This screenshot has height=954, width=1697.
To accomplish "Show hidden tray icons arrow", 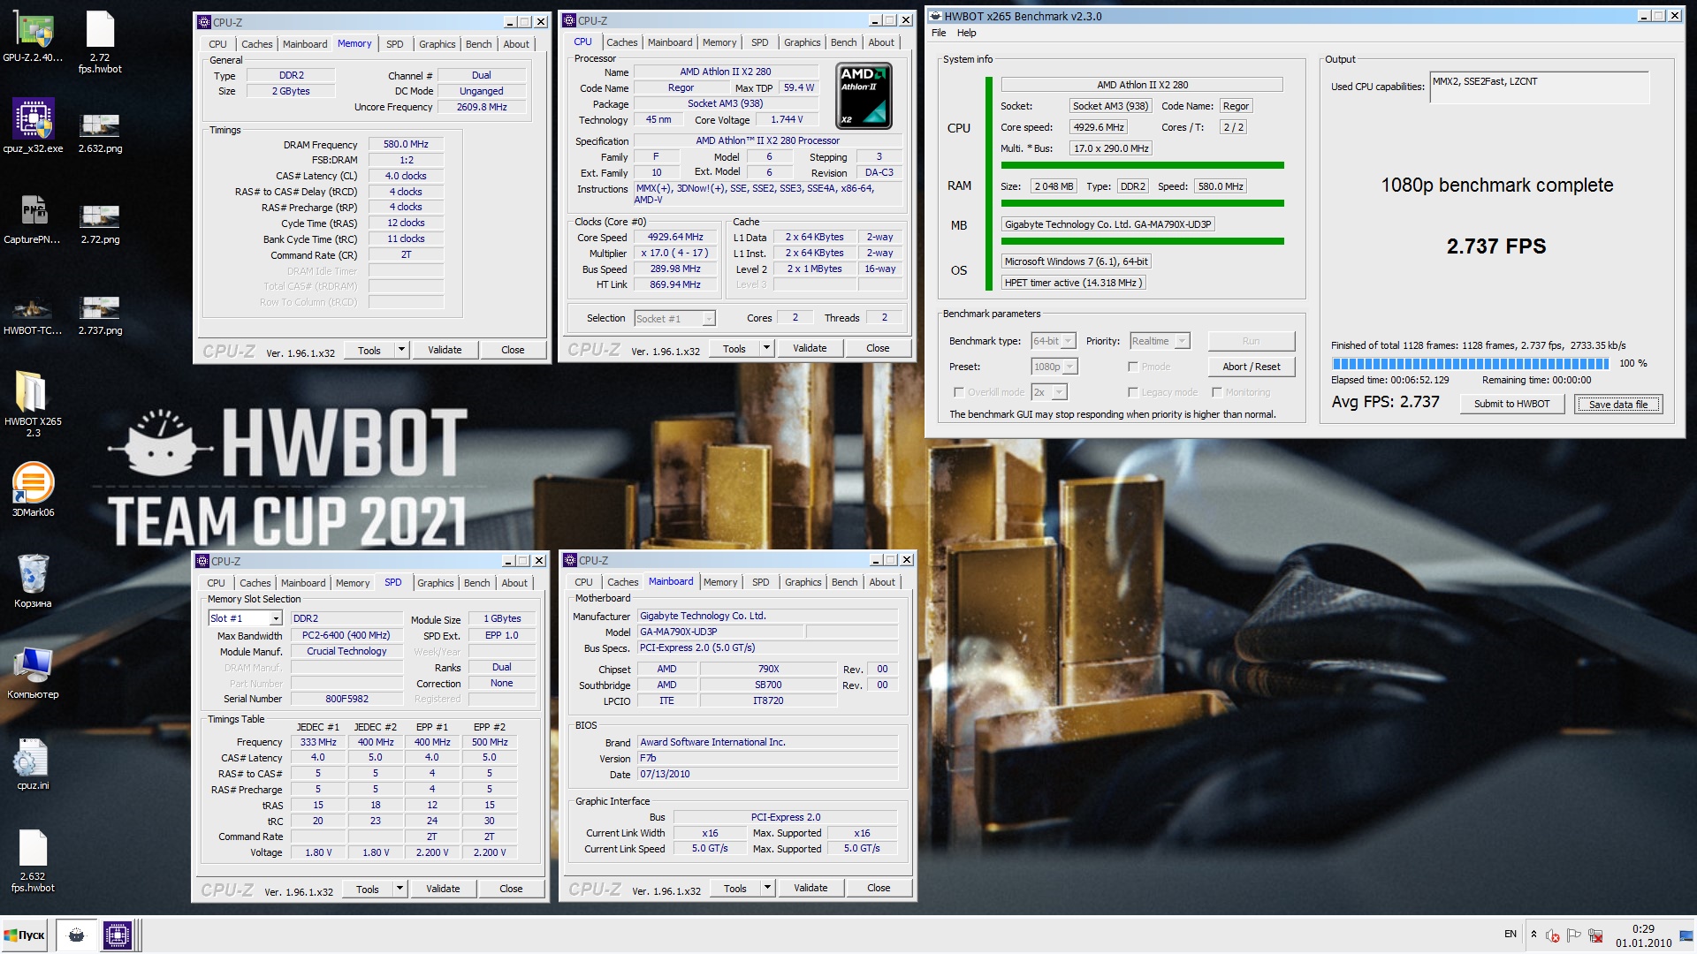I will click(1533, 935).
